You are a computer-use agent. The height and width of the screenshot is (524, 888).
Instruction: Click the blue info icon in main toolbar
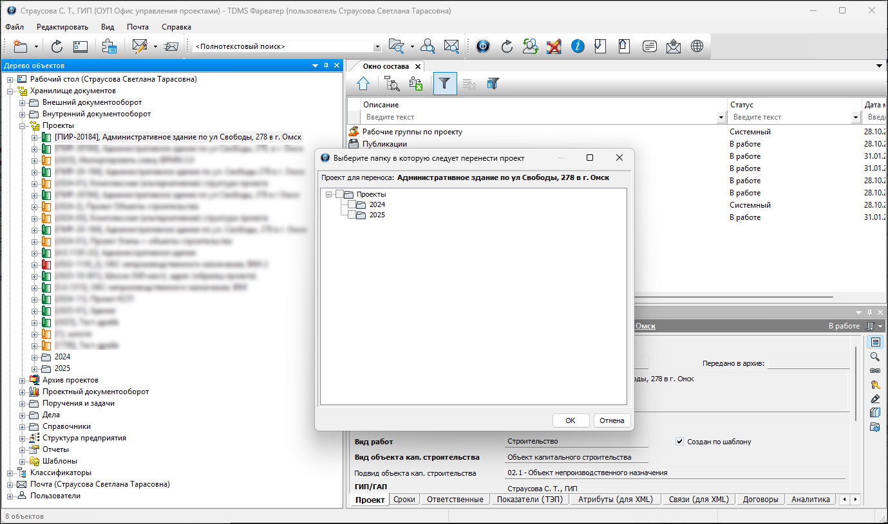point(578,46)
